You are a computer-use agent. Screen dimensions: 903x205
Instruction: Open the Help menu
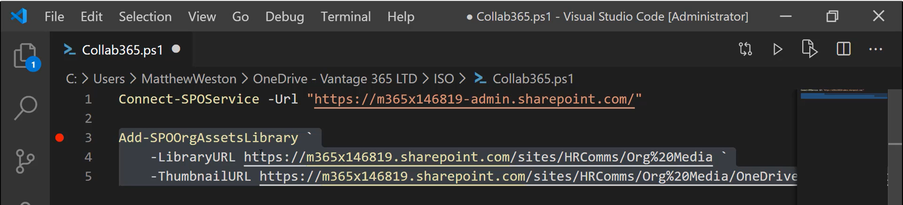point(401,17)
